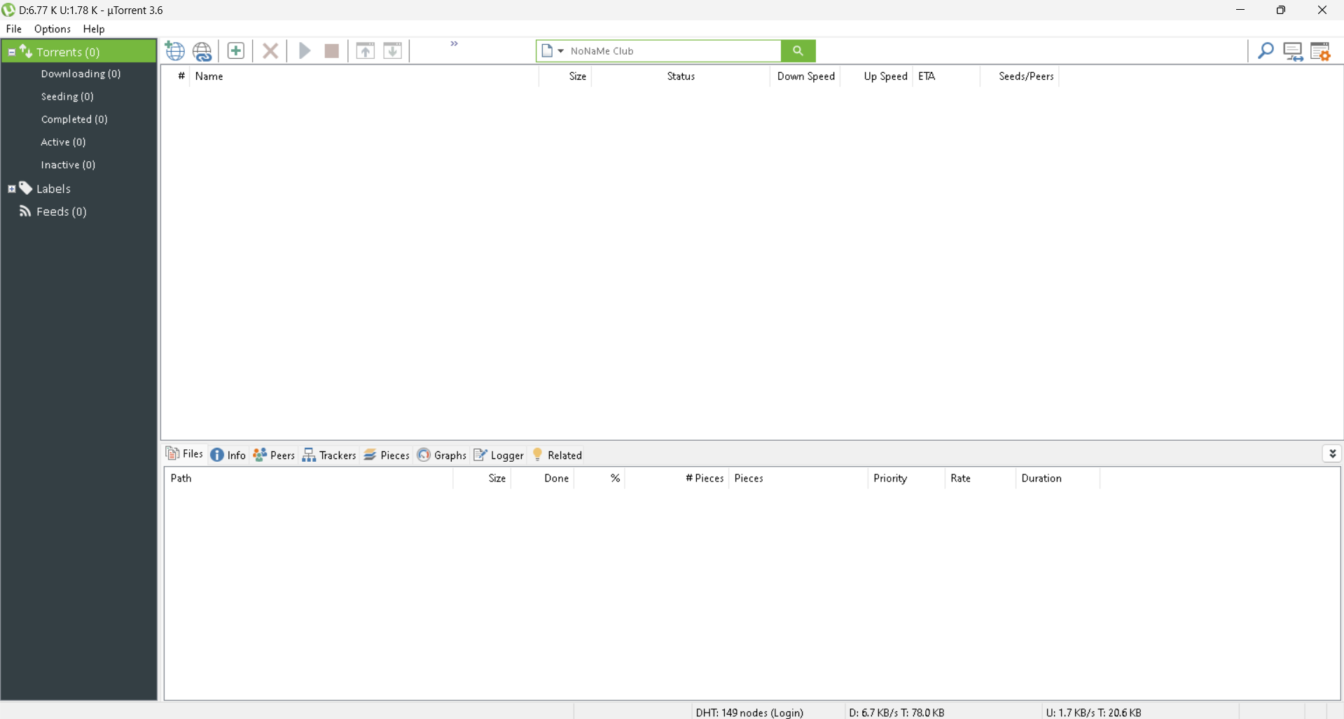Image resolution: width=1344 pixels, height=719 pixels.
Task: Click the Priority column header
Action: (906, 478)
